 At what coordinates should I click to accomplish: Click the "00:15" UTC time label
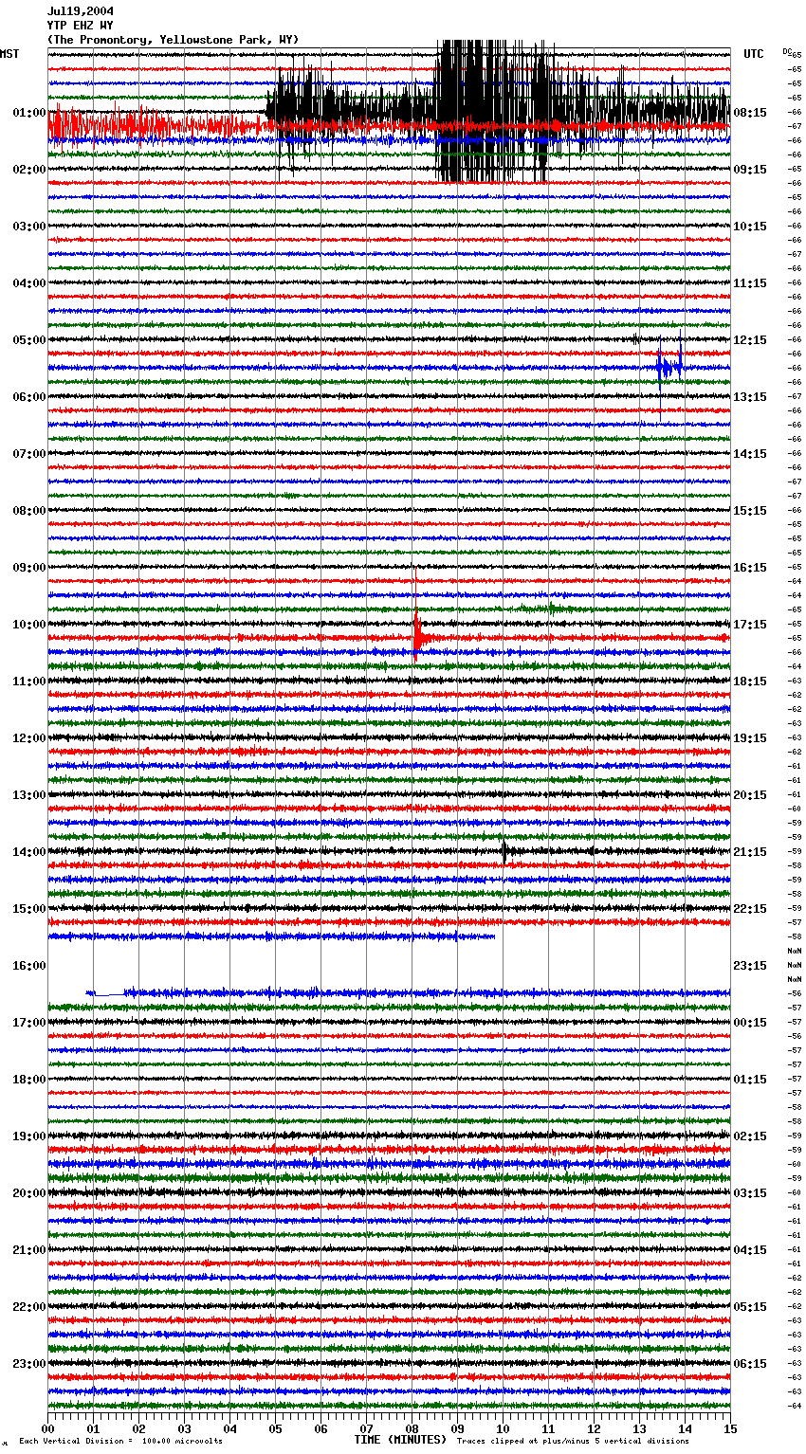tap(750, 1022)
